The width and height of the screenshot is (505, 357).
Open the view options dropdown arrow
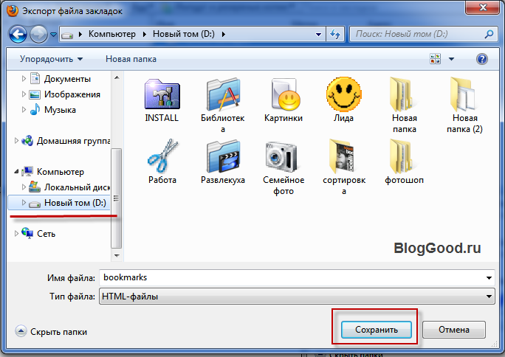tap(452, 59)
